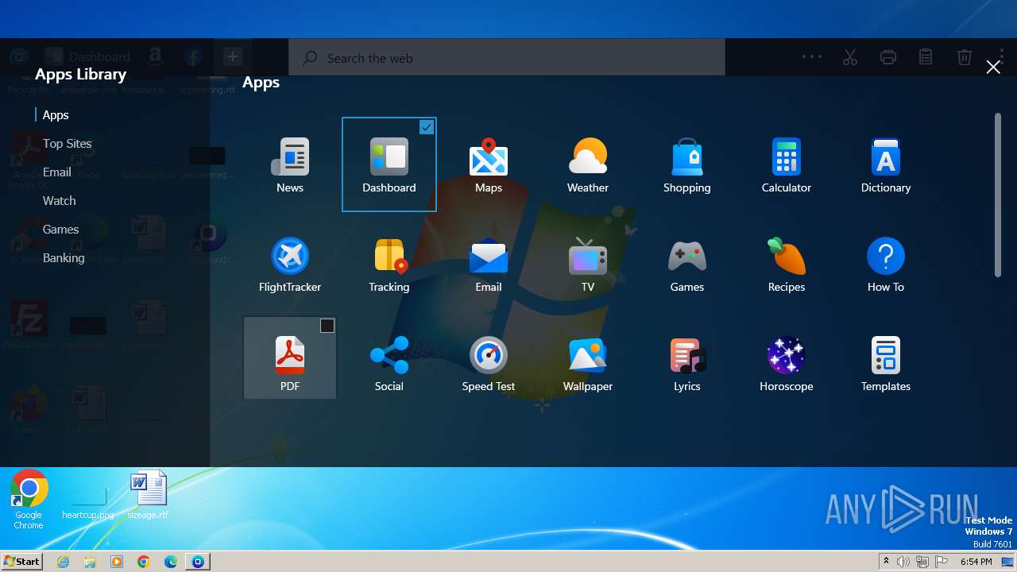The height and width of the screenshot is (572, 1017).
Task: Open the Shopping app
Action: click(x=687, y=164)
